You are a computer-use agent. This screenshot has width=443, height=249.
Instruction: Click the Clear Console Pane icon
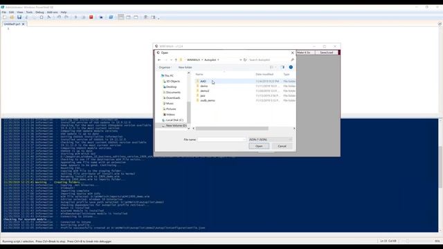(49, 17)
